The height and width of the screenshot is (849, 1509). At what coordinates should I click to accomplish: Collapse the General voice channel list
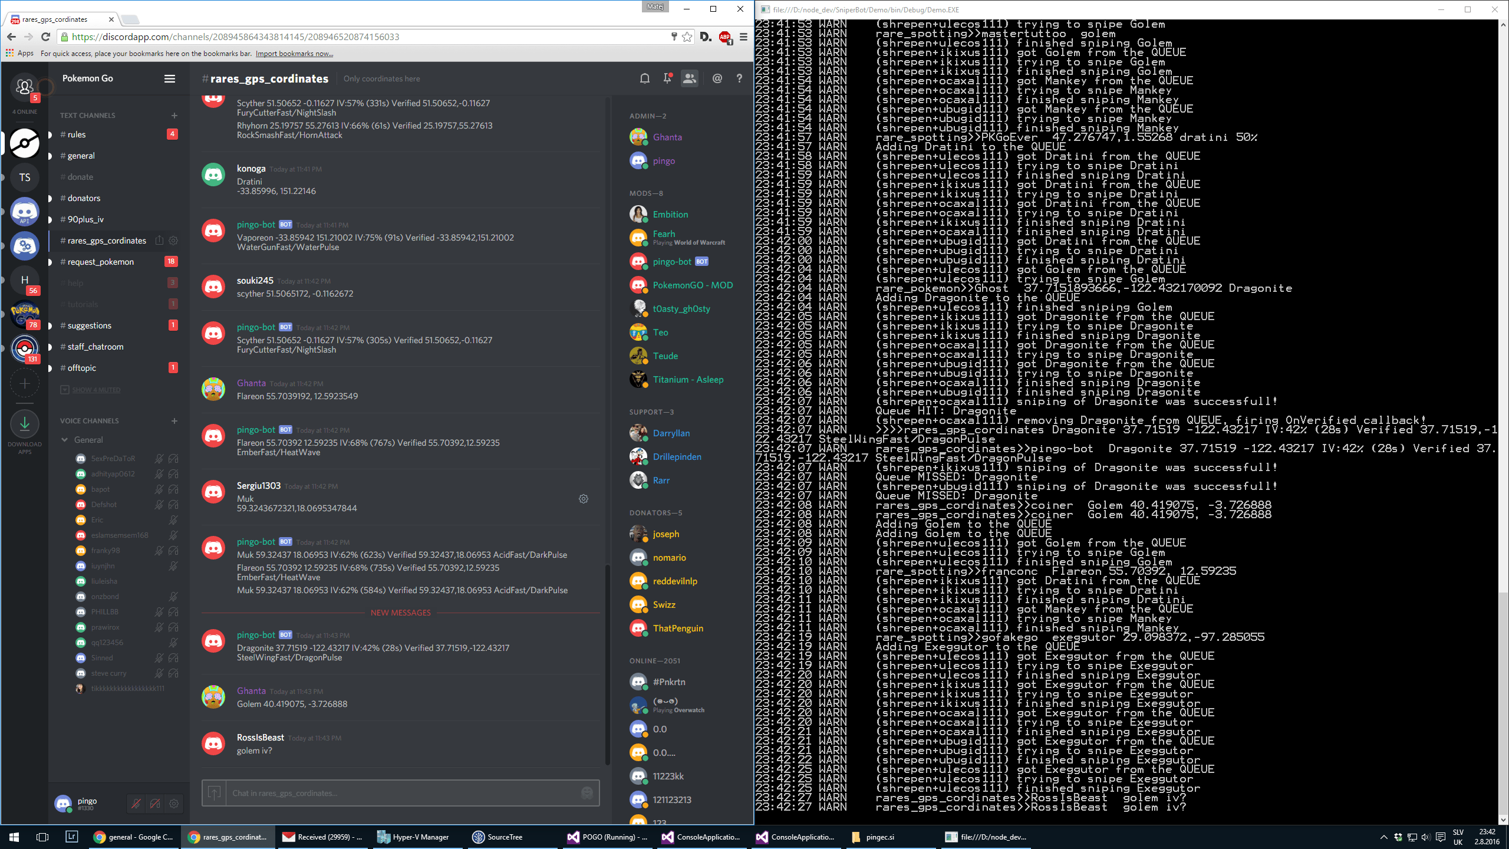(x=65, y=439)
